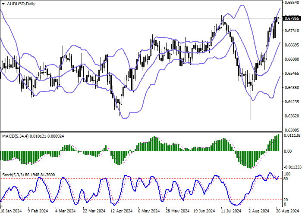Screen dimensions: 302x215
Task: Click the 0.64850 price axis label
Action: tap(292, 88)
